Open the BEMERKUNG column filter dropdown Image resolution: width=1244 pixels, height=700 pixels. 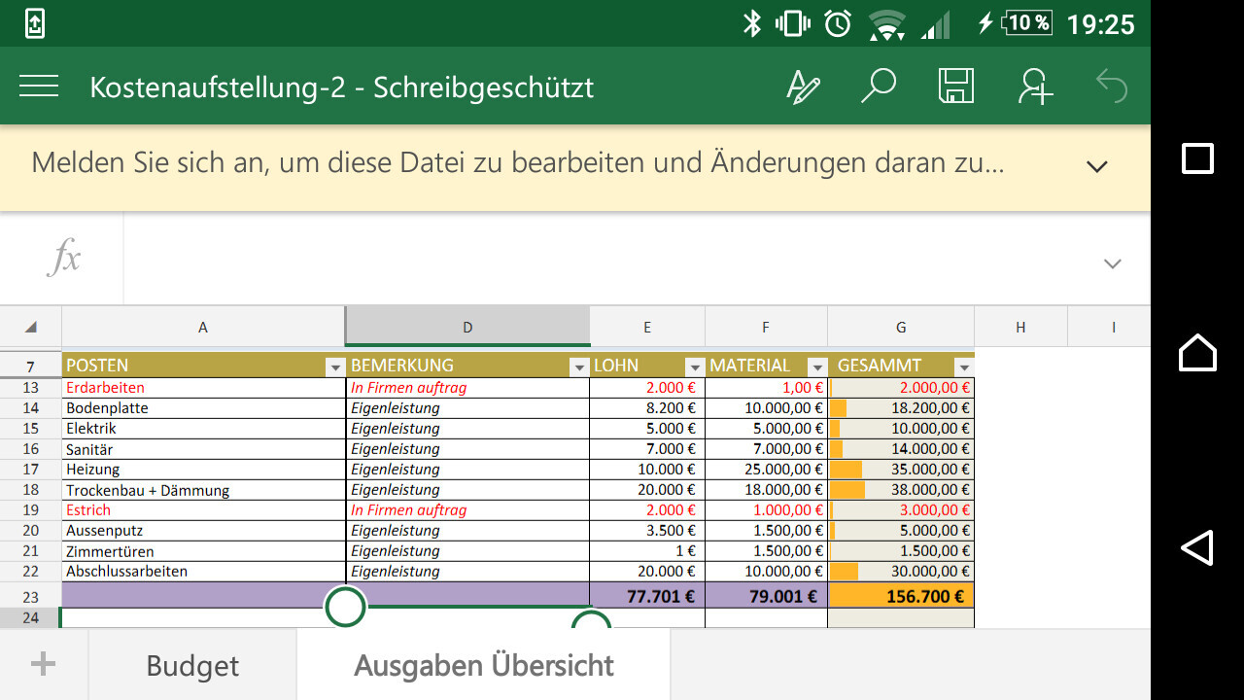578,367
